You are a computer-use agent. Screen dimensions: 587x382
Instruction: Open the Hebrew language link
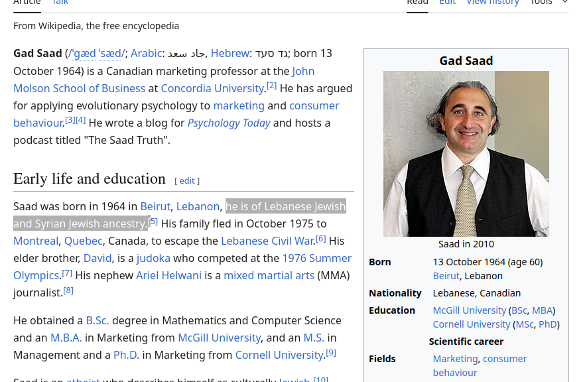(x=230, y=54)
